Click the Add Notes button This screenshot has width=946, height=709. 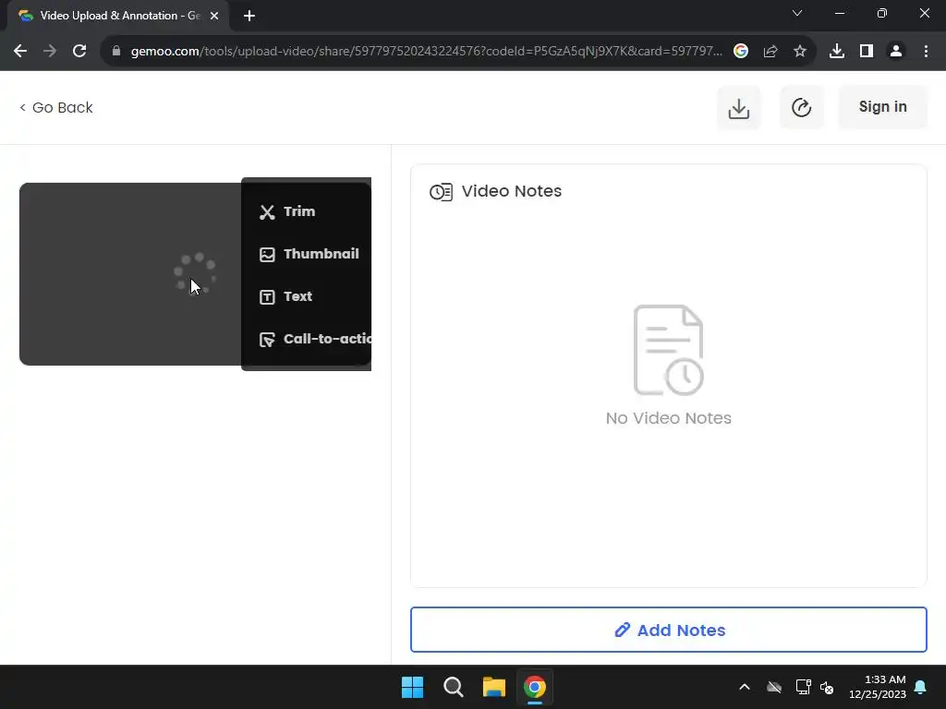pyautogui.click(x=669, y=630)
